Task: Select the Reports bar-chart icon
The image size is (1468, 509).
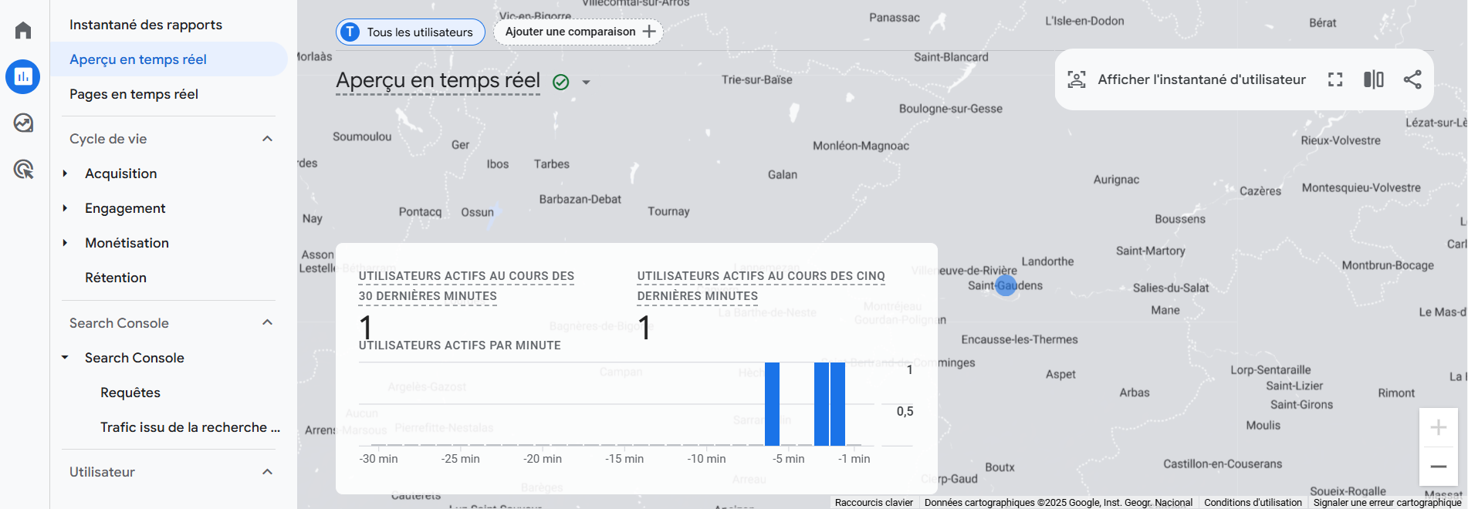Action: pos(23,77)
